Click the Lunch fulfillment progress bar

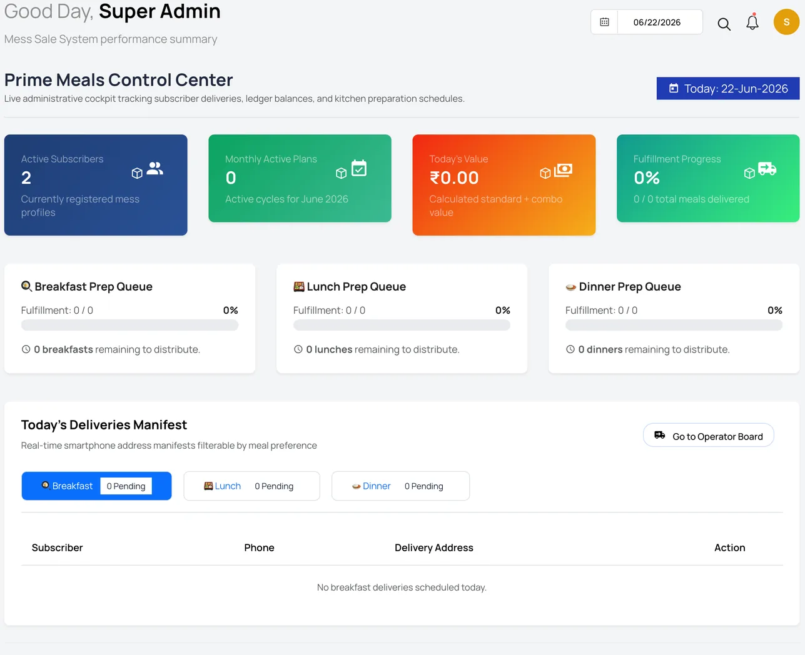click(402, 325)
